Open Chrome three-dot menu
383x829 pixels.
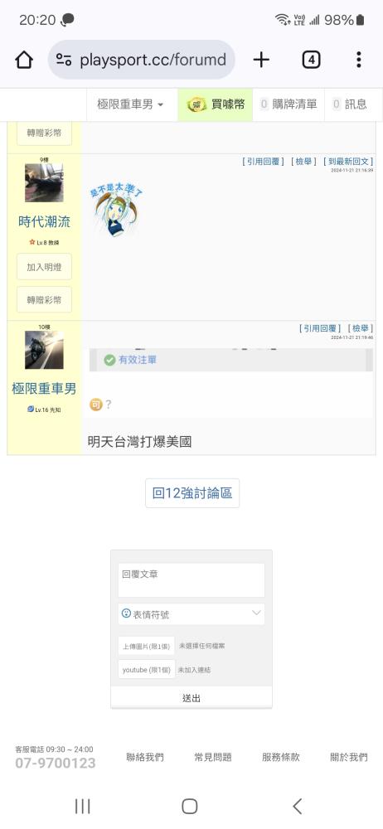tap(359, 60)
